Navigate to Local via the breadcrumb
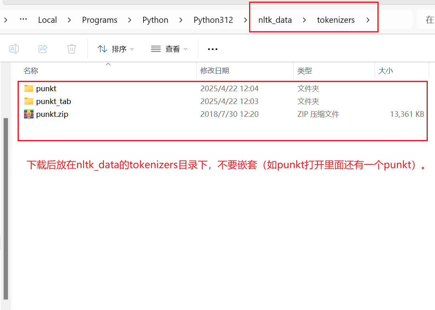435x310 pixels. click(47, 20)
